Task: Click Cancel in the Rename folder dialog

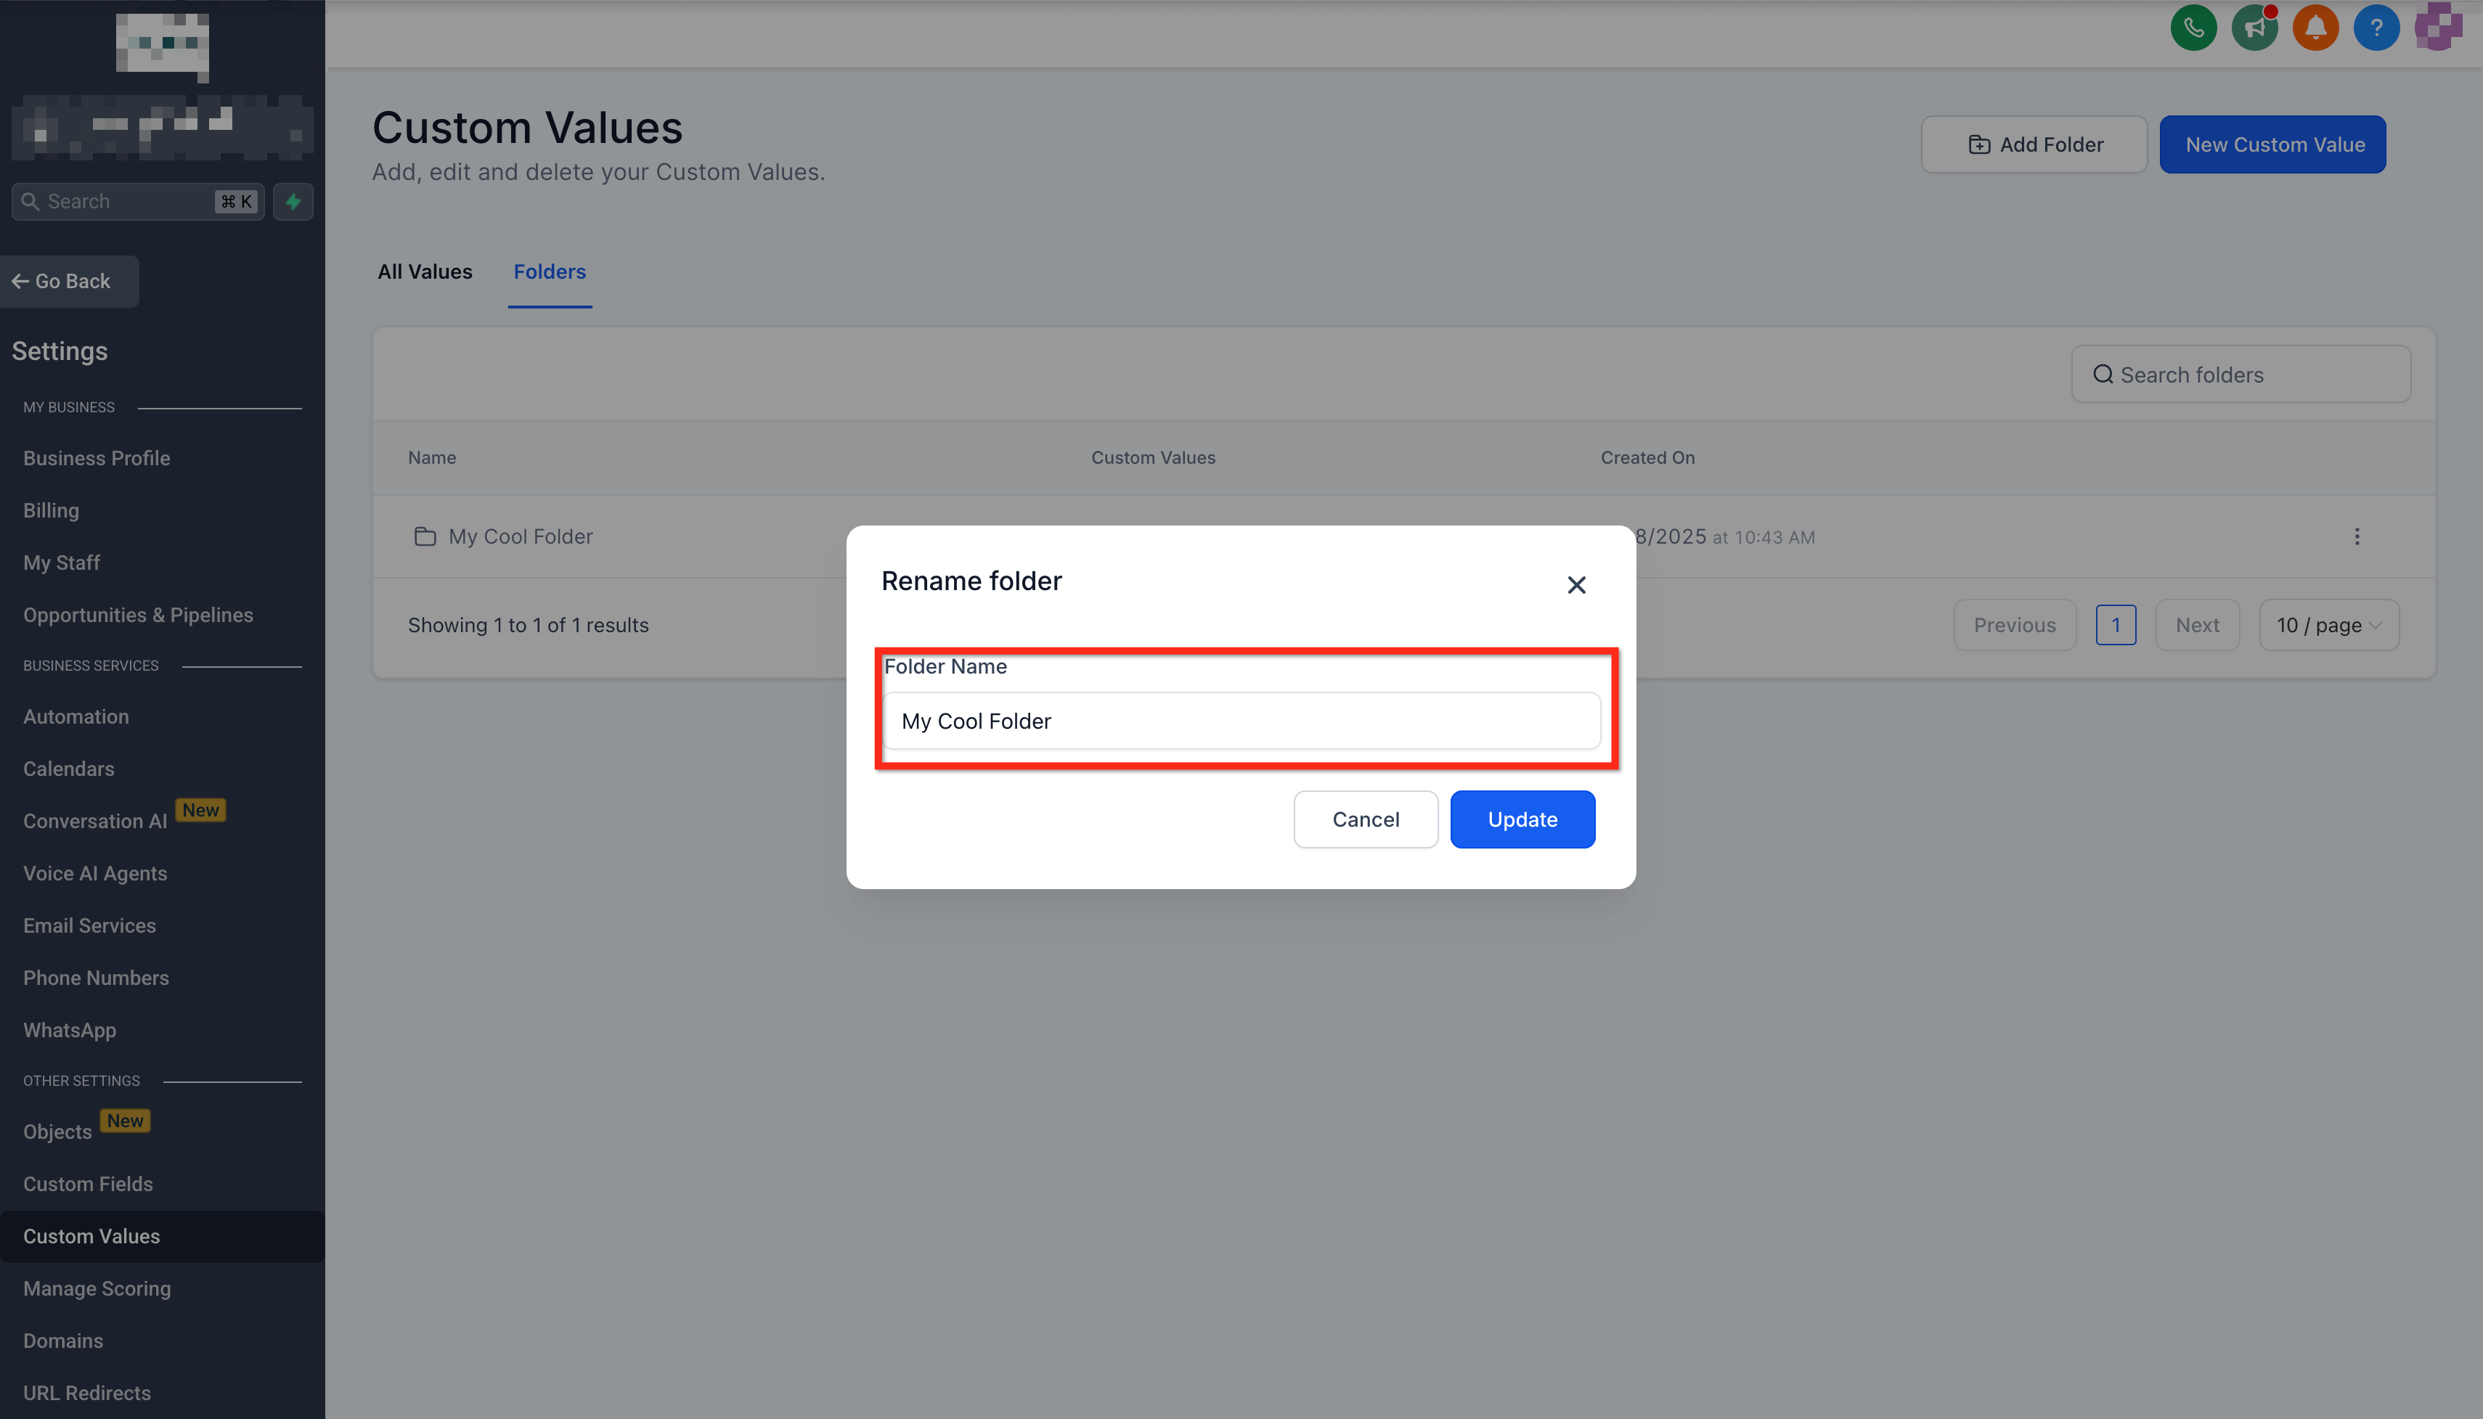Action: click(x=1365, y=819)
